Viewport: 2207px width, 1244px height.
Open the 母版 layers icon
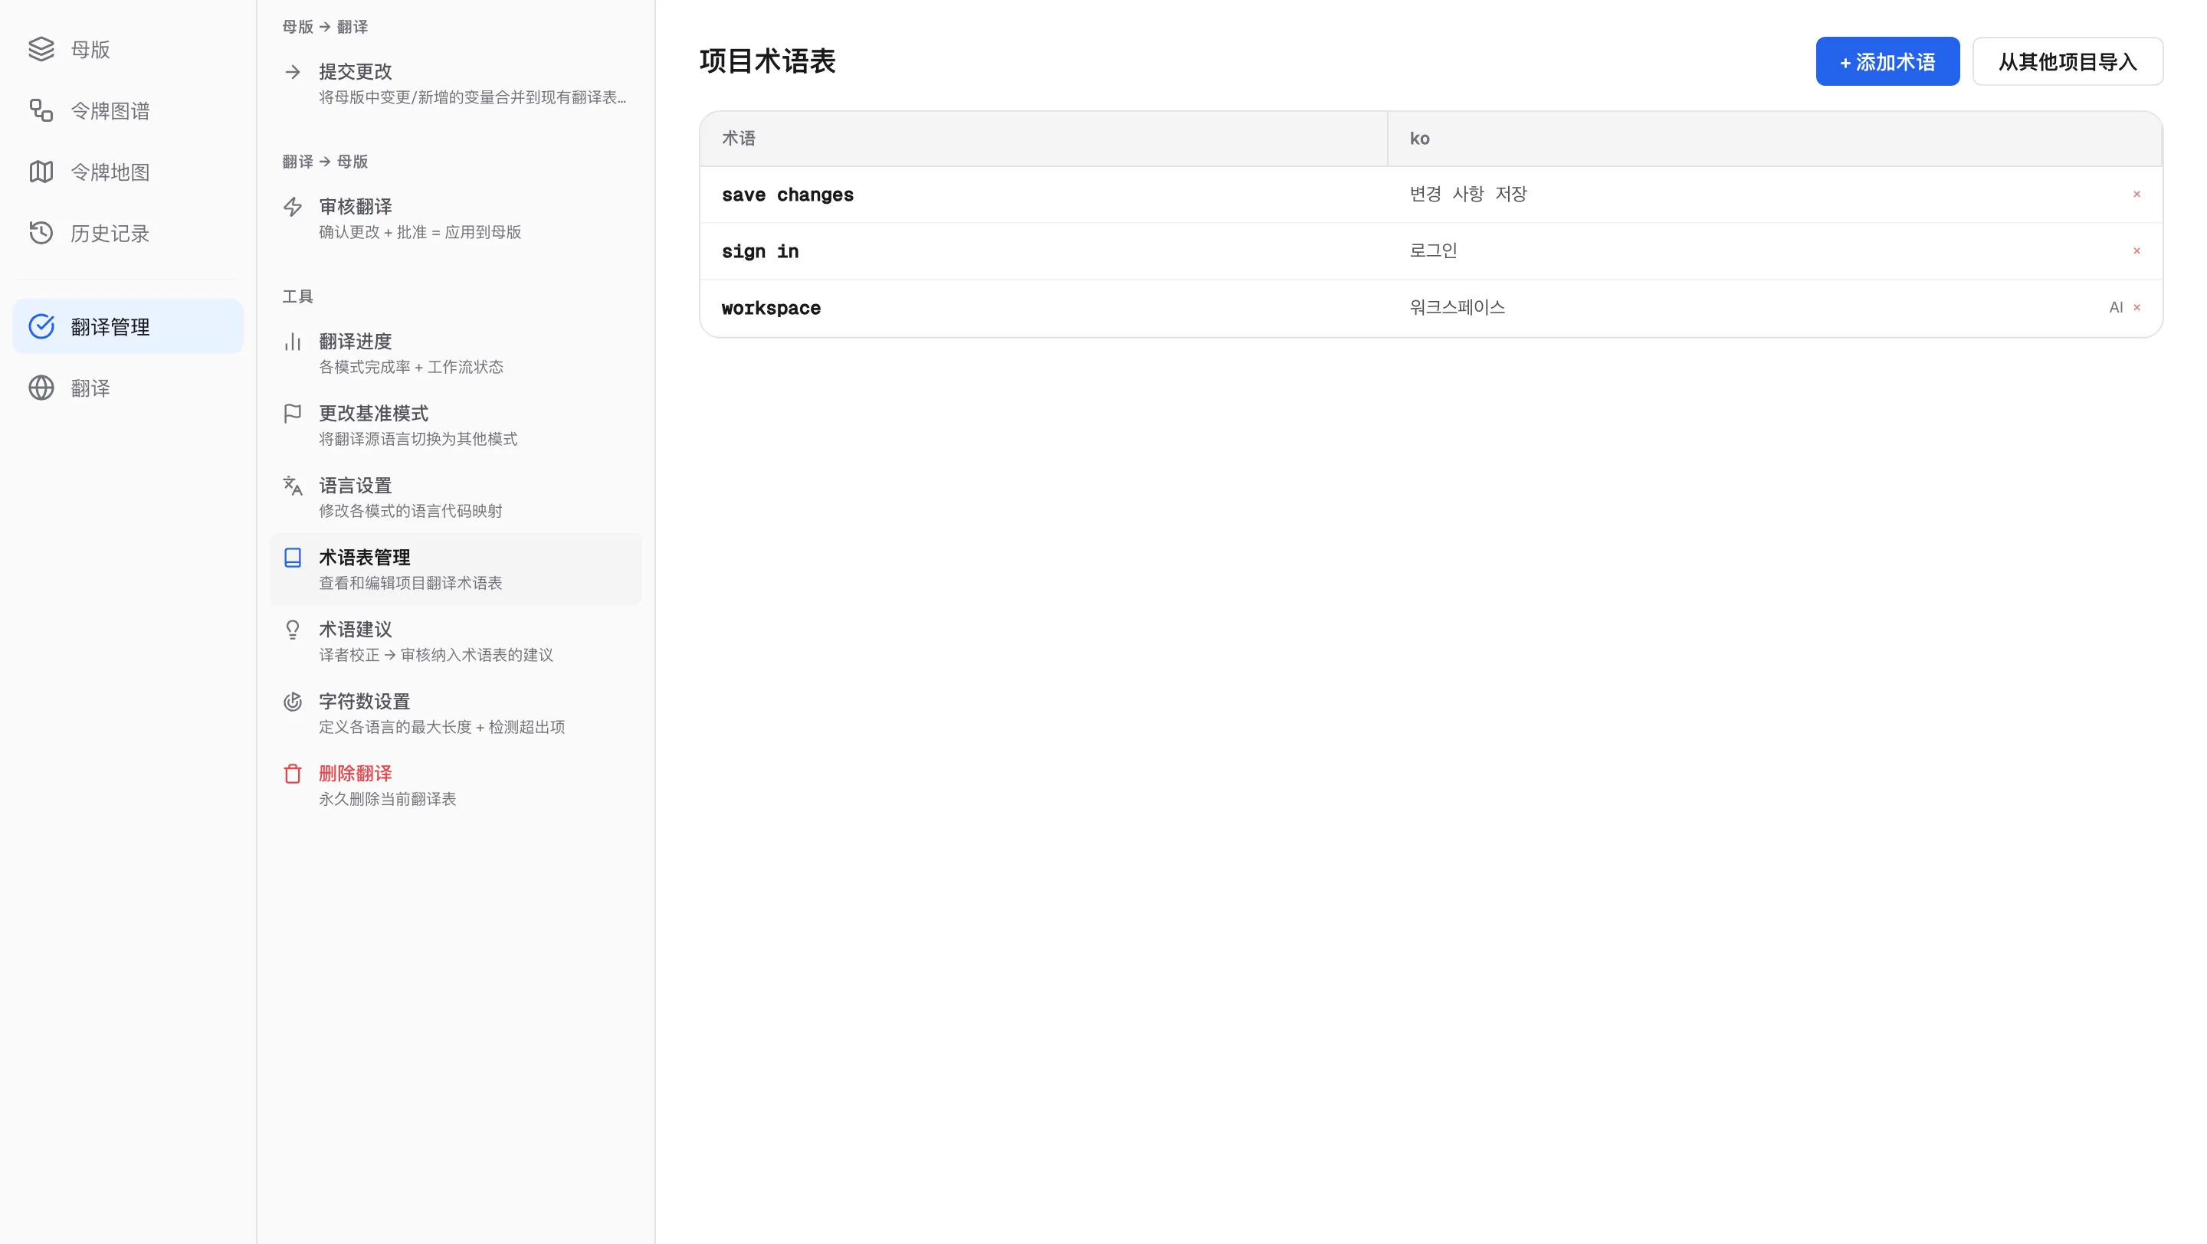[x=41, y=50]
